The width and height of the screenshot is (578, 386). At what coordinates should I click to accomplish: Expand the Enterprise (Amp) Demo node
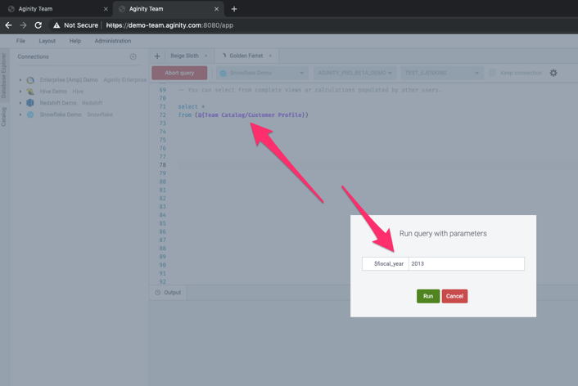[x=20, y=80]
